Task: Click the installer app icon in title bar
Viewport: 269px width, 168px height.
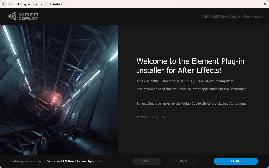Action: click(4, 4)
